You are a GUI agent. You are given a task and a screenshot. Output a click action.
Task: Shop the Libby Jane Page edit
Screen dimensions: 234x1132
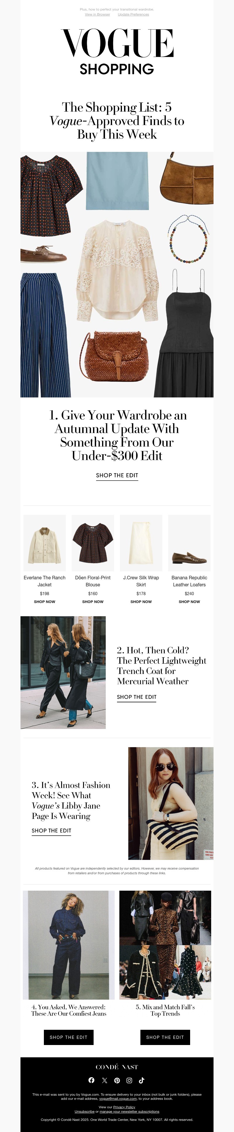point(51,831)
